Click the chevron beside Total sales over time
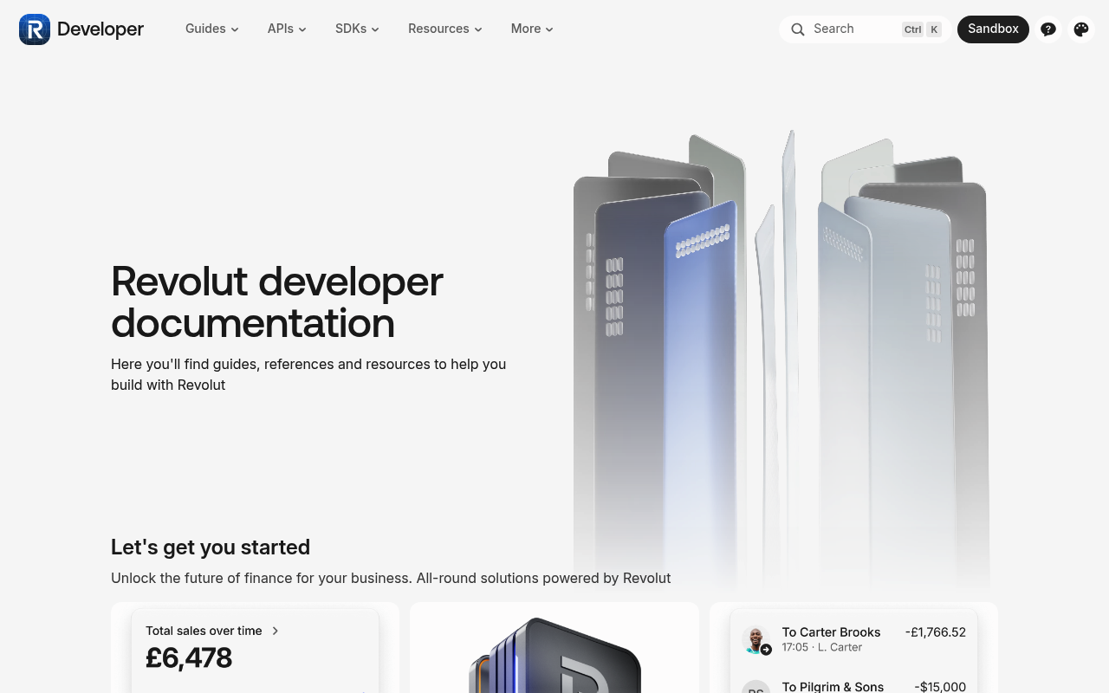This screenshot has height=693, width=1109. coord(276,631)
